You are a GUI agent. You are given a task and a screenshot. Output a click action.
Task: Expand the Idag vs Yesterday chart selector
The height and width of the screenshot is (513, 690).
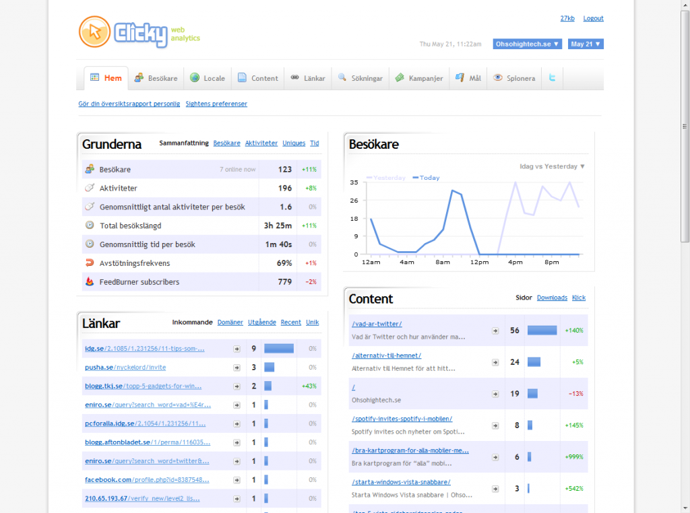pyautogui.click(x=552, y=166)
